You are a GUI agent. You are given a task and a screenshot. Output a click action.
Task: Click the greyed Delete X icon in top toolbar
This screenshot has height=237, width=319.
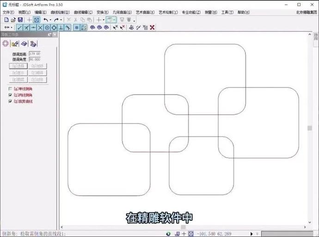[x=68, y=20]
